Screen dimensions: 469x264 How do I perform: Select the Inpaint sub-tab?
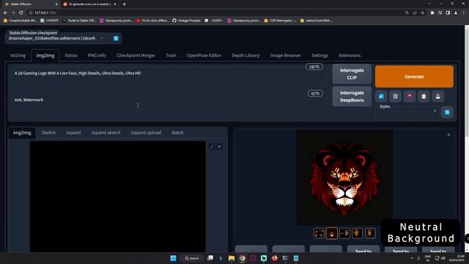73,133
